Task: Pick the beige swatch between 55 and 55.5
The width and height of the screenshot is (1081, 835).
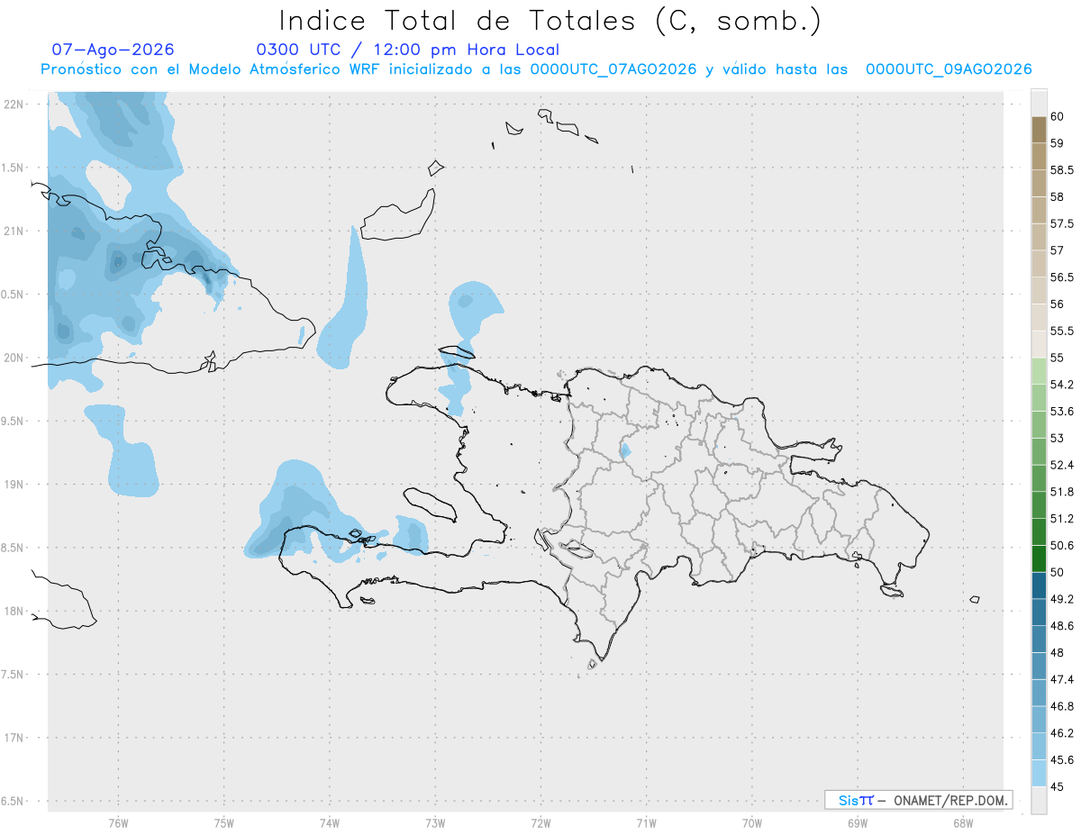Action: click(1039, 344)
